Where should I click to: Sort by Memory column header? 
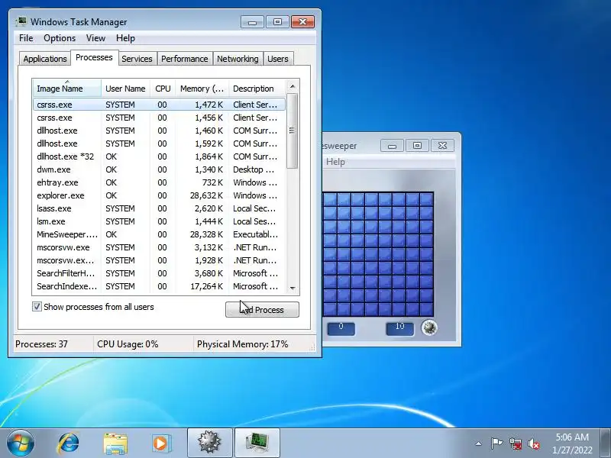pos(202,89)
